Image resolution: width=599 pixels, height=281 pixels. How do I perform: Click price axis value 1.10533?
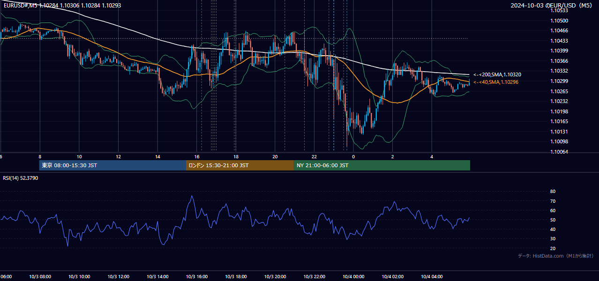pyautogui.click(x=560, y=10)
